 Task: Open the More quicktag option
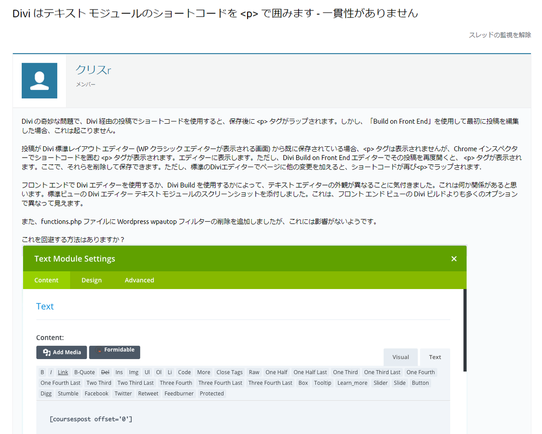203,372
